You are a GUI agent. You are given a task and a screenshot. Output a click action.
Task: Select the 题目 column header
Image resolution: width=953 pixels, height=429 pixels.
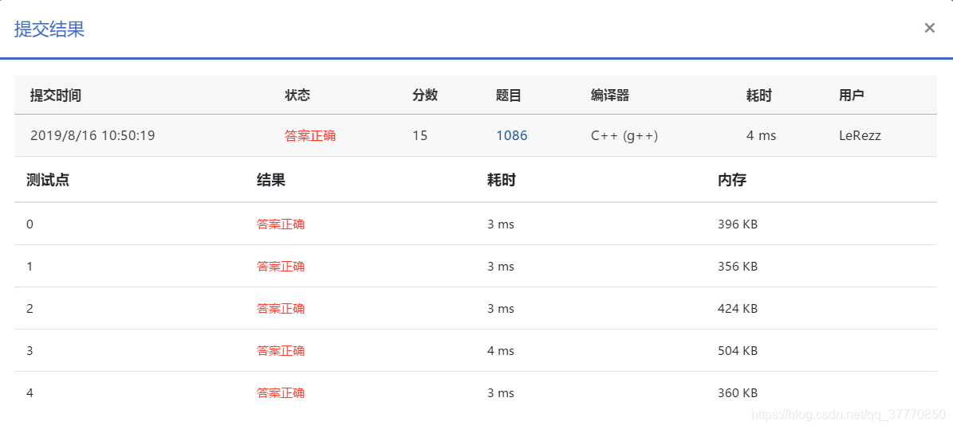(509, 96)
